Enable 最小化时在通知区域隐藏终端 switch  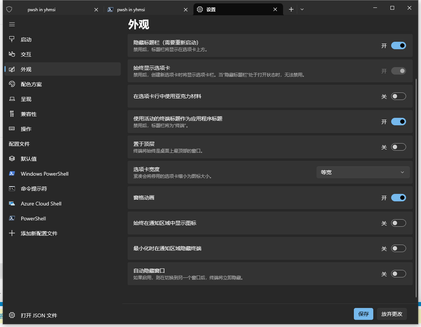click(399, 248)
